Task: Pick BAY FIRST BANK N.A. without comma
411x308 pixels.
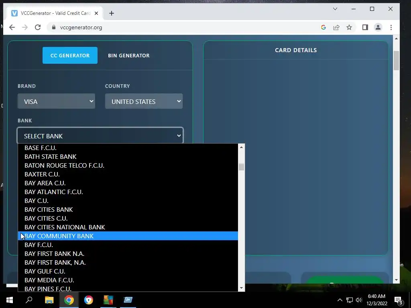Action: tap(128, 253)
